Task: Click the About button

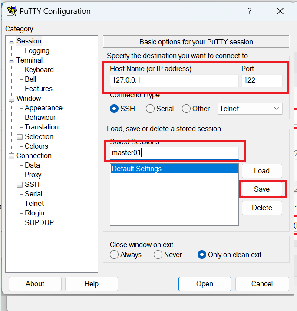Action: [35, 284]
